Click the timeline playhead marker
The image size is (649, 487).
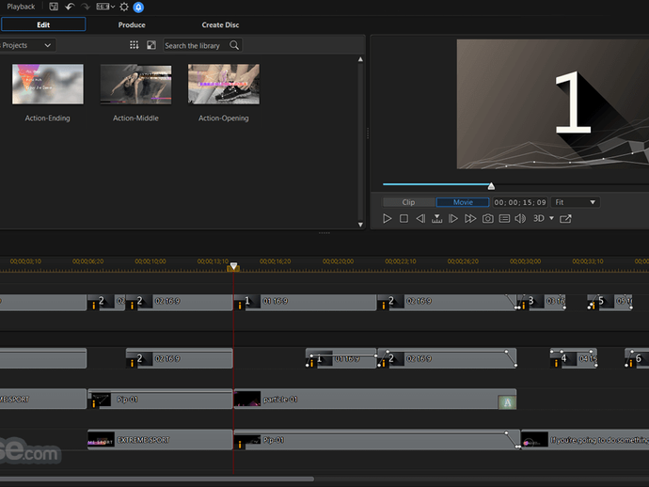[x=233, y=267]
